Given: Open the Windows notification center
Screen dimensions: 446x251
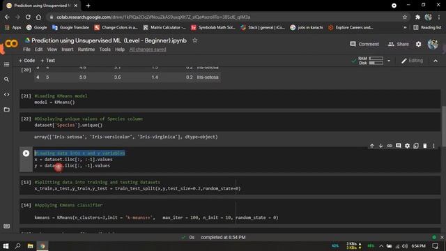Looking at the screenshot, I should coord(435,246).
